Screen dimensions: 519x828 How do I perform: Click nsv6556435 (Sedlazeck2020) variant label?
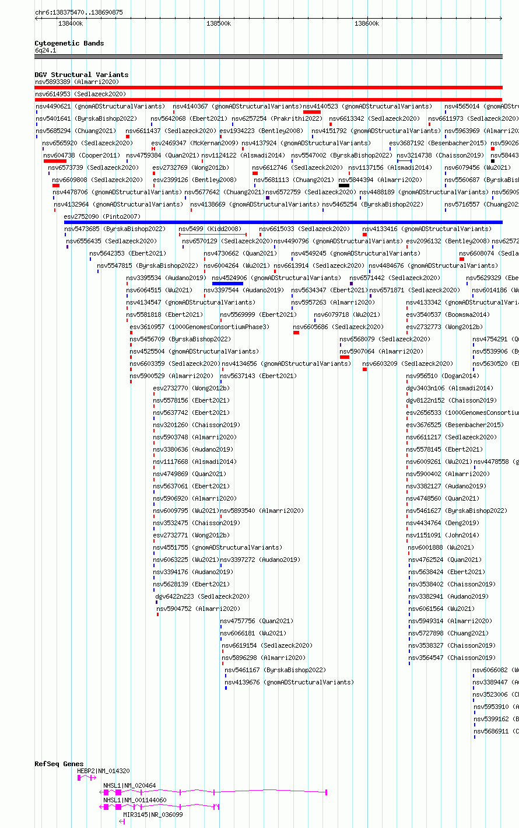pos(111,241)
